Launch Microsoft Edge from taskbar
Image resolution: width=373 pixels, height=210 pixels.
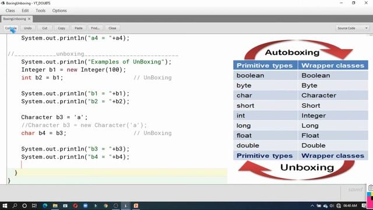click(x=45, y=206)
